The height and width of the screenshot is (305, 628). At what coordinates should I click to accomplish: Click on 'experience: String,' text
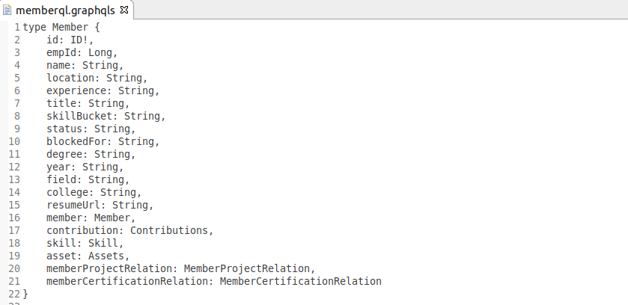tap(103, 90)
